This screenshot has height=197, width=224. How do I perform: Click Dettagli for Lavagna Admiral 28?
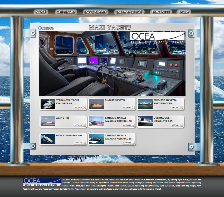click(129, 125)
